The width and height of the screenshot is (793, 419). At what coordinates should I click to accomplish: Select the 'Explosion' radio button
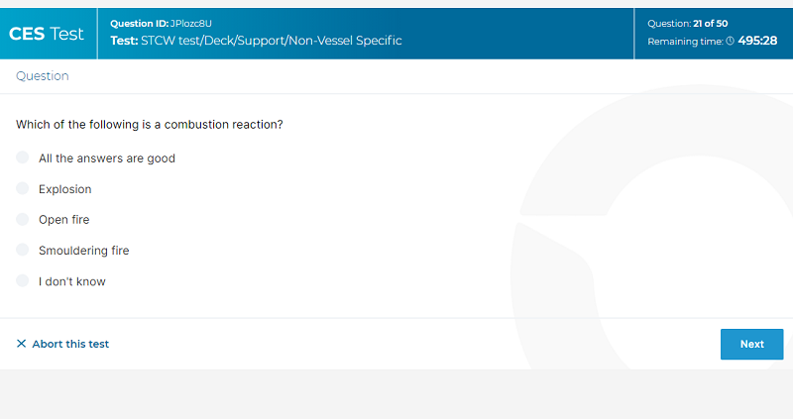pos(22,188)
